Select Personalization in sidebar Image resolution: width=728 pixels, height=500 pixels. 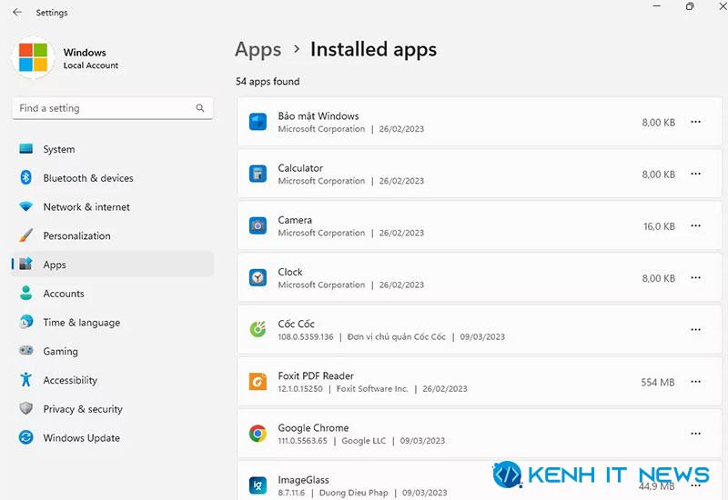pyautogui.click(x=113, y=235)
